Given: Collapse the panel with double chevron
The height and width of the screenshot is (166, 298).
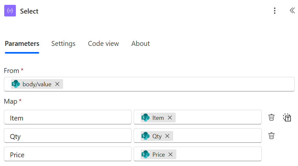Looking at the screenshot, I should click(292, 11).
